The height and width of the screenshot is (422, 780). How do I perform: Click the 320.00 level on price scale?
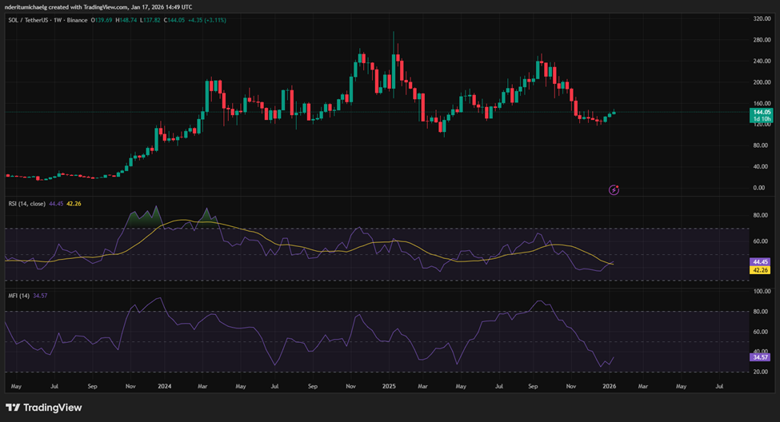click(762, 18)
